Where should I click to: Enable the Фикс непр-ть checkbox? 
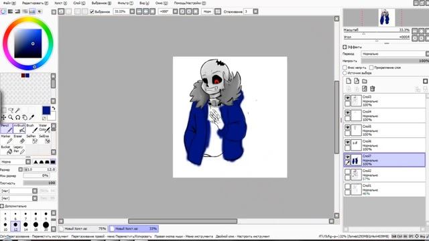click(x=345, y=67)
